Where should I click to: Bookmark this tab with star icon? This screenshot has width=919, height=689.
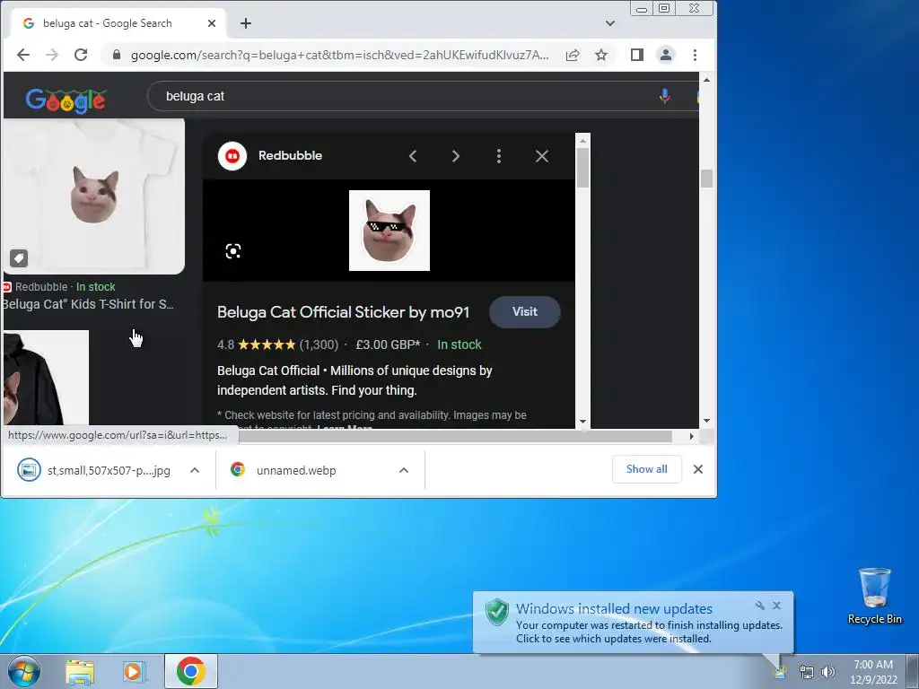(601, 55)
